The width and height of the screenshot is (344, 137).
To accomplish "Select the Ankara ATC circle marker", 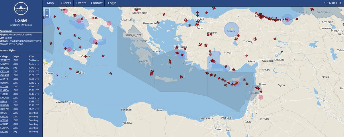I will pos(231,30).
